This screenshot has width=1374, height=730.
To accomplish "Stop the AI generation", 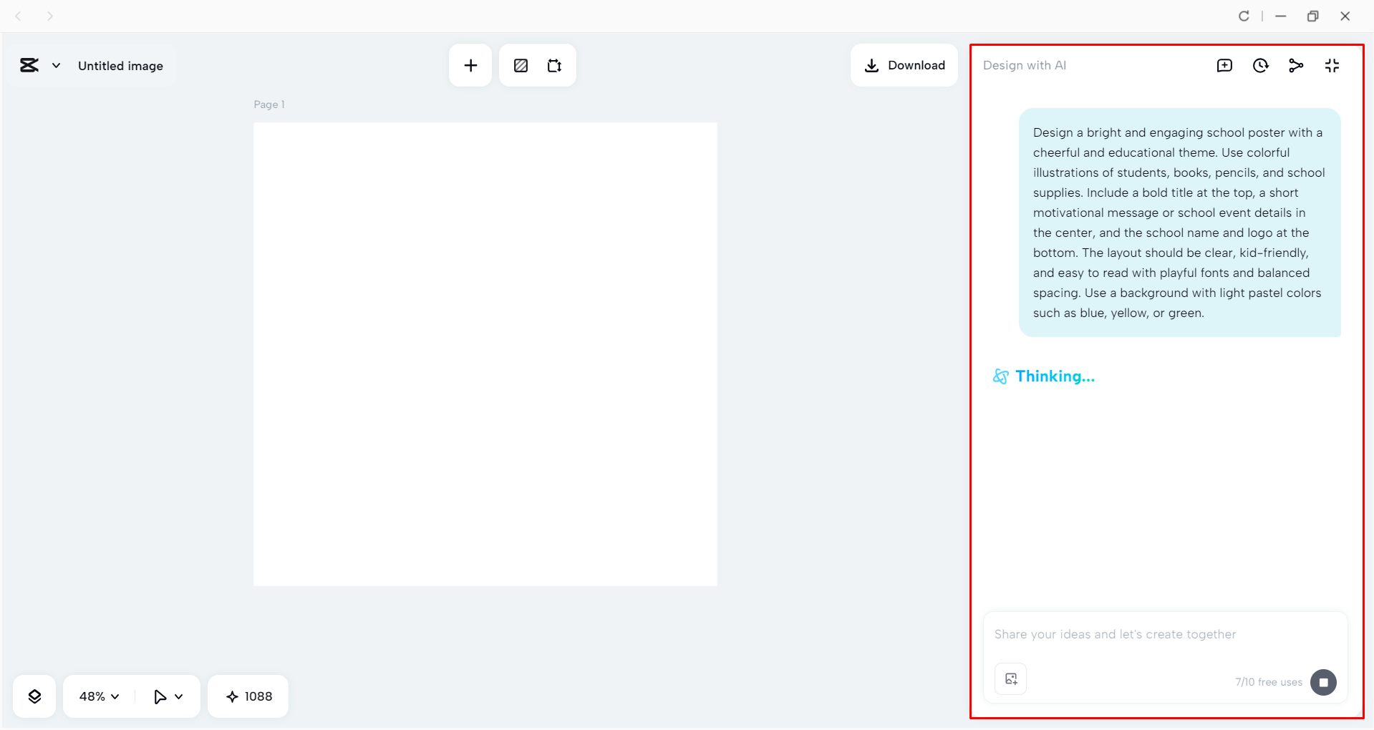I will tap(1323, 682).
